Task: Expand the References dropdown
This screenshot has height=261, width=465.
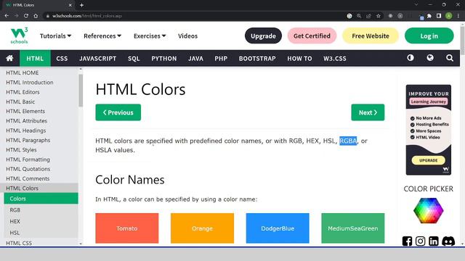Action: 102,36
